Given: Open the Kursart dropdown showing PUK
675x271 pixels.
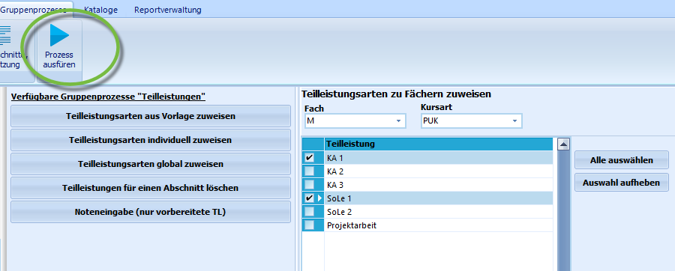Looking at the screenshot, I should click(x=472, y=121).
